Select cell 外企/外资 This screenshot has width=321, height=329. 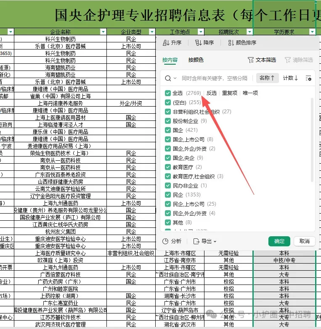[x=131, y=103]
